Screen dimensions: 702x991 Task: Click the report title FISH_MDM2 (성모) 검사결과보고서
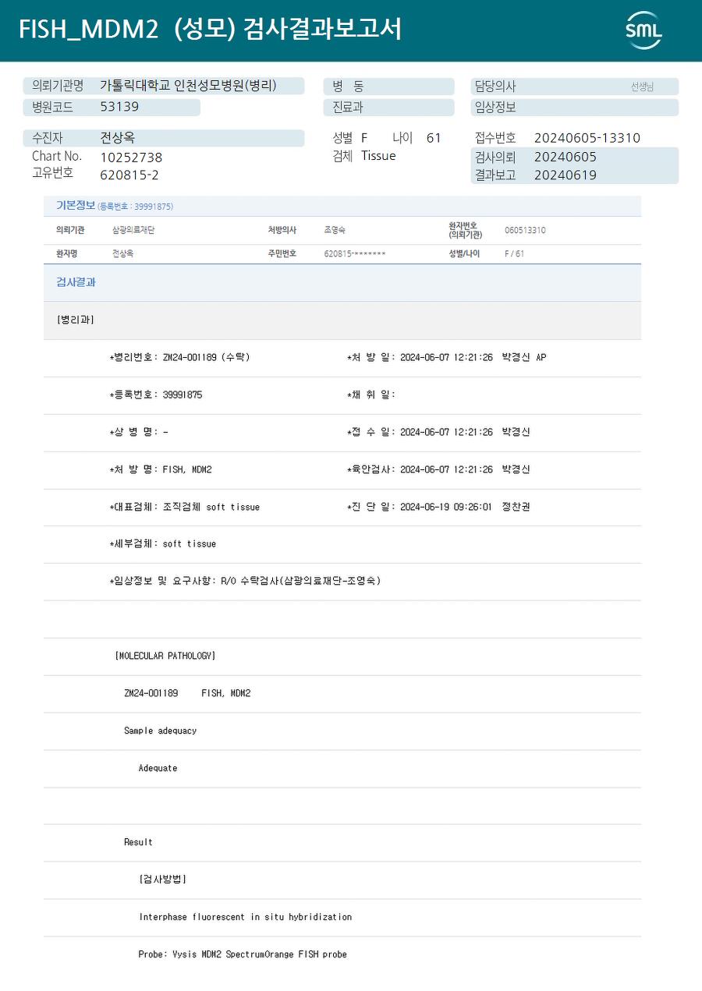pos(210,30)
